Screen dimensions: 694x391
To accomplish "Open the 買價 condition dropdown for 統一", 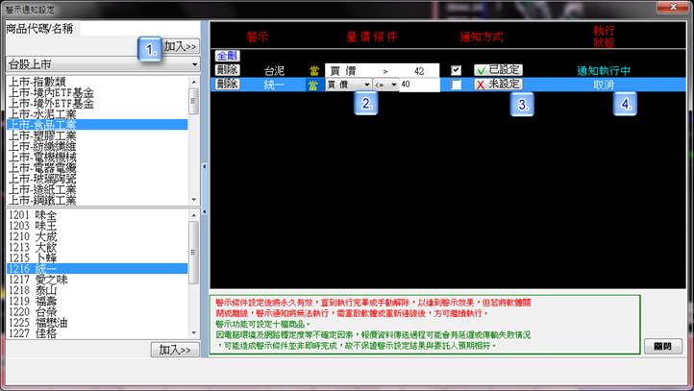I will (349, 85).
